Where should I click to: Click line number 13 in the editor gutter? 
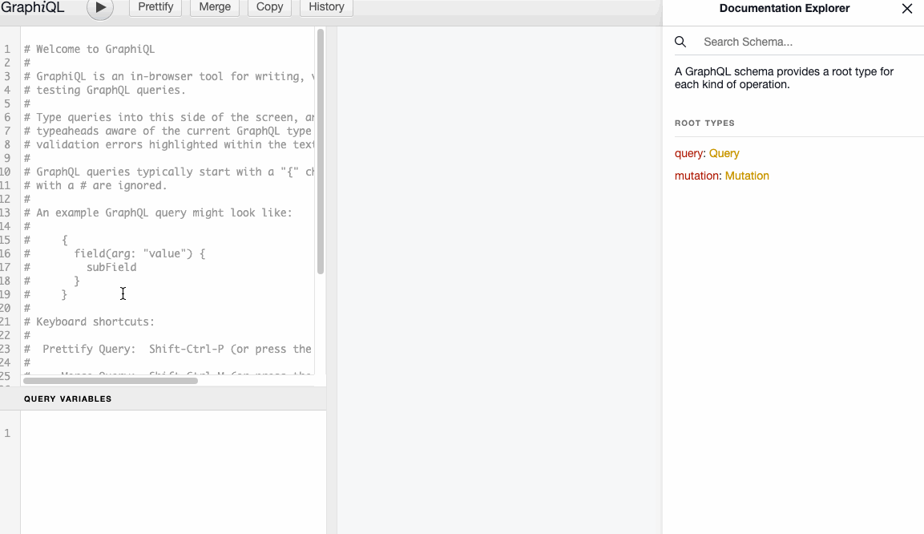7,212
